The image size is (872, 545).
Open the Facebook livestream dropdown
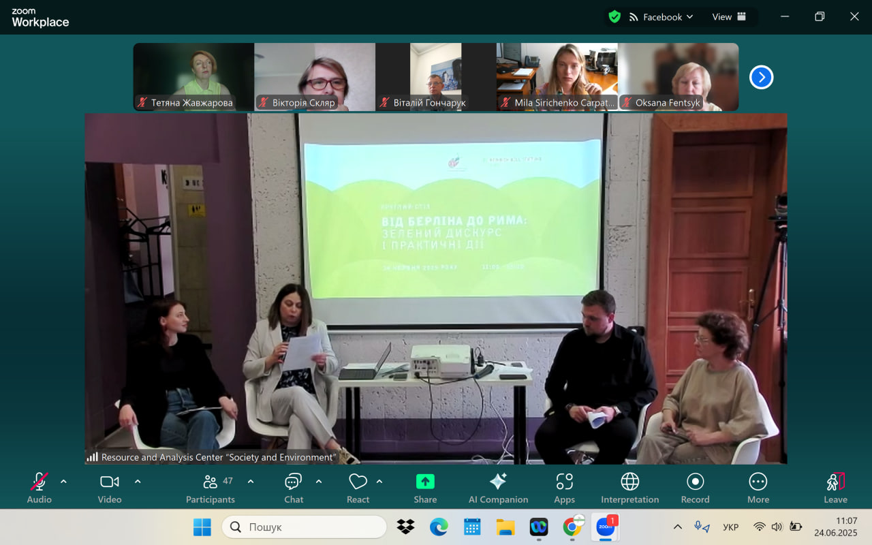(x=661, y=17)
